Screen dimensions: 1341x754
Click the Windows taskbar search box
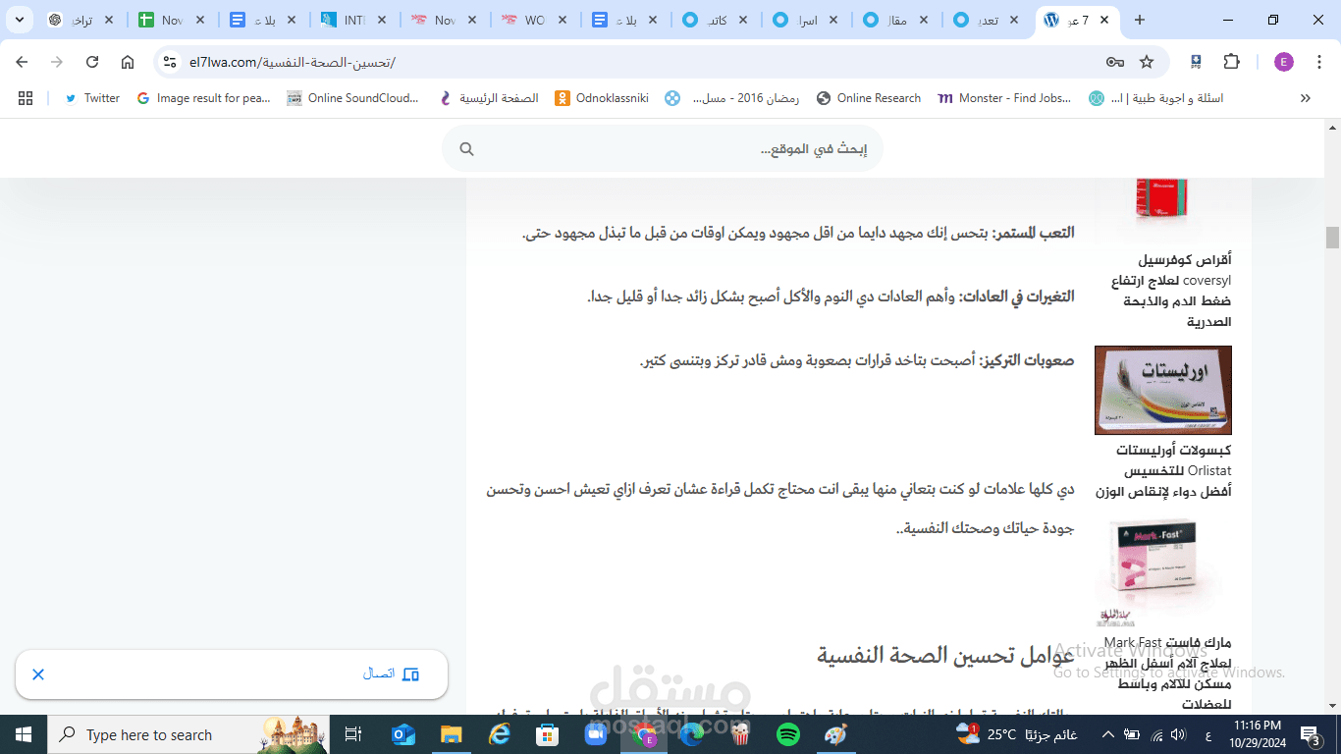[x=188, y=734]
